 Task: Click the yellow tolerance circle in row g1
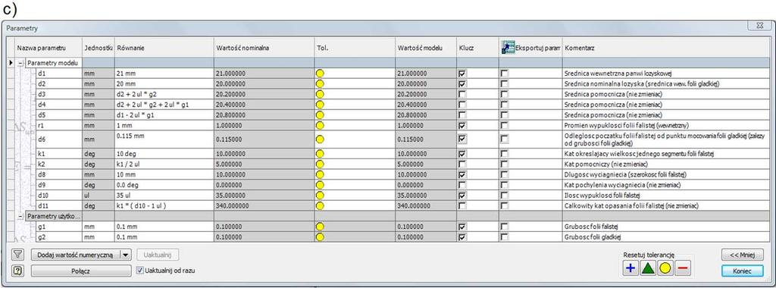click(x=320, y=227)
